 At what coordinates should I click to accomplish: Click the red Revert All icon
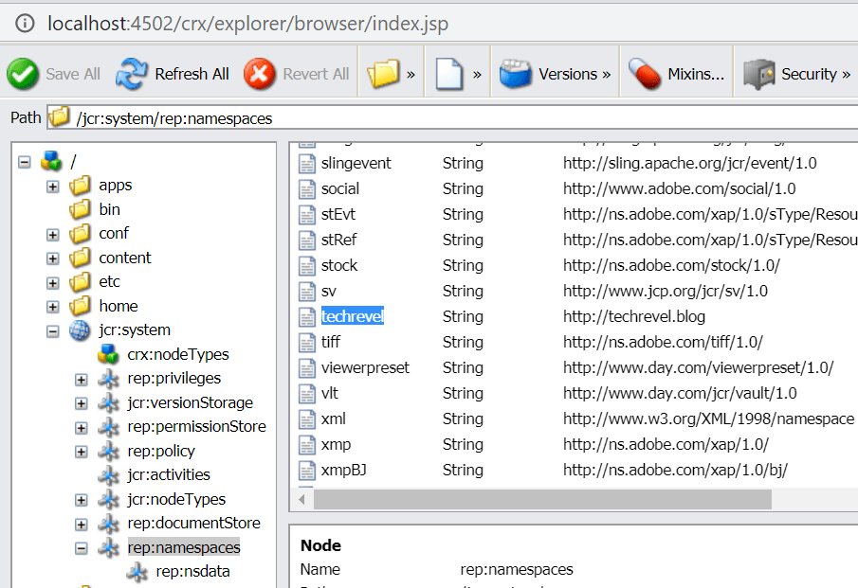pos(260,74)
